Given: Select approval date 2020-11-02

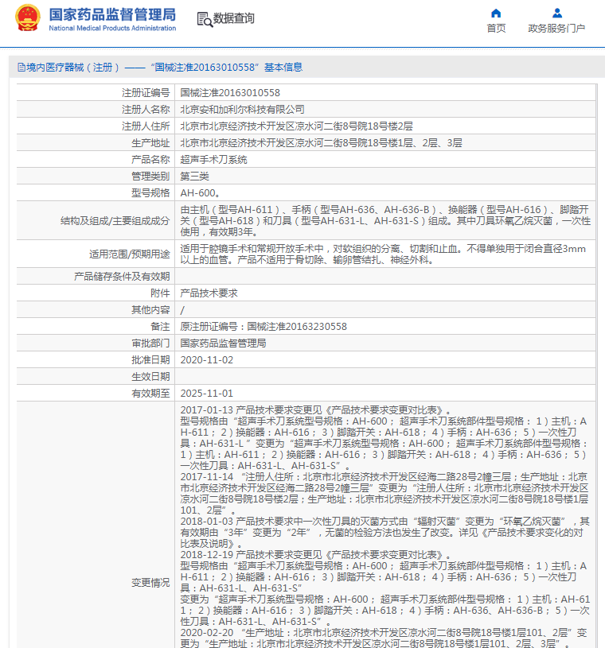Looking at the screenshot, I should coord(207,360).
